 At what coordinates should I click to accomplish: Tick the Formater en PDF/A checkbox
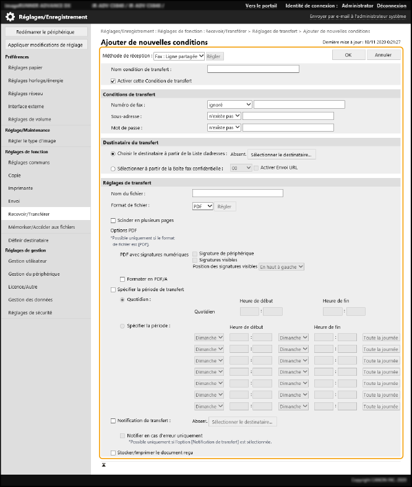click(122, 279)
